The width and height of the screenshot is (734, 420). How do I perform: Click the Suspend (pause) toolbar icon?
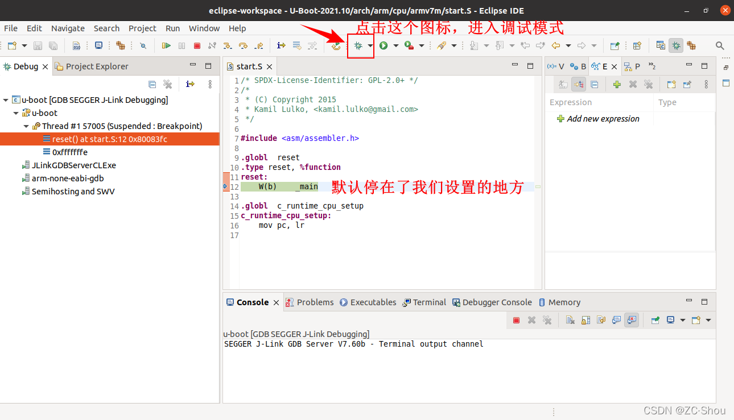point(182,45)
